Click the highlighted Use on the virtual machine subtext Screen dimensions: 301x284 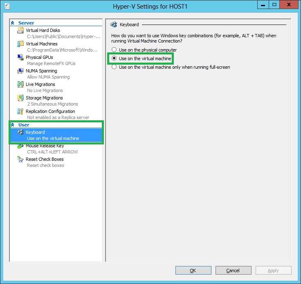(53, 138)
